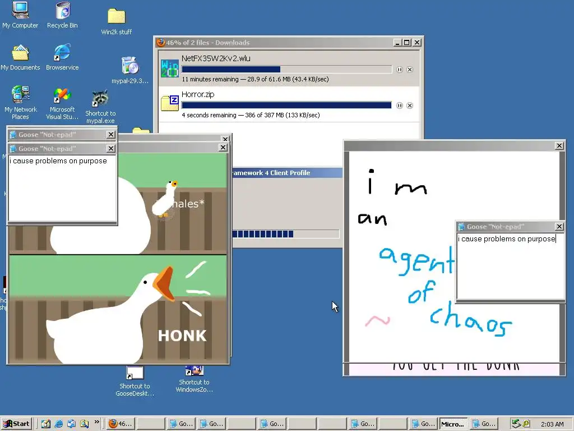Close the "agent of chaos" drawing window
This screenshot has width=574, height=431.
tap(559, 146)
